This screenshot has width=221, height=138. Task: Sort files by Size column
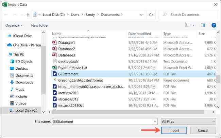tap(202, 34)
